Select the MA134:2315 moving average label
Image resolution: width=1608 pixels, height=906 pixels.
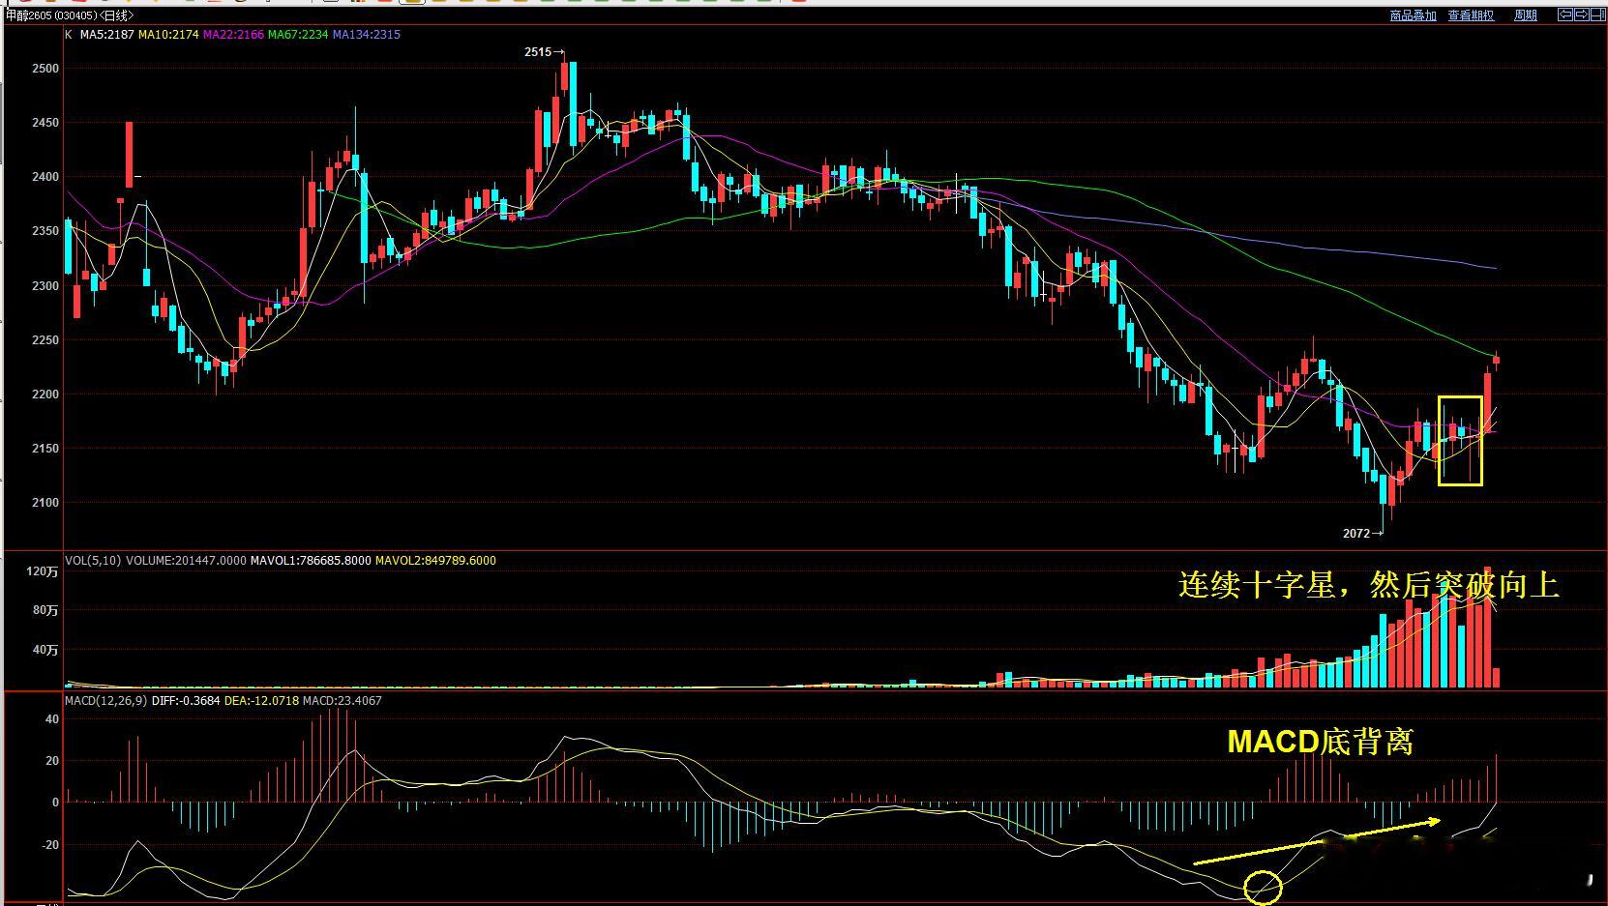[367, 35]
